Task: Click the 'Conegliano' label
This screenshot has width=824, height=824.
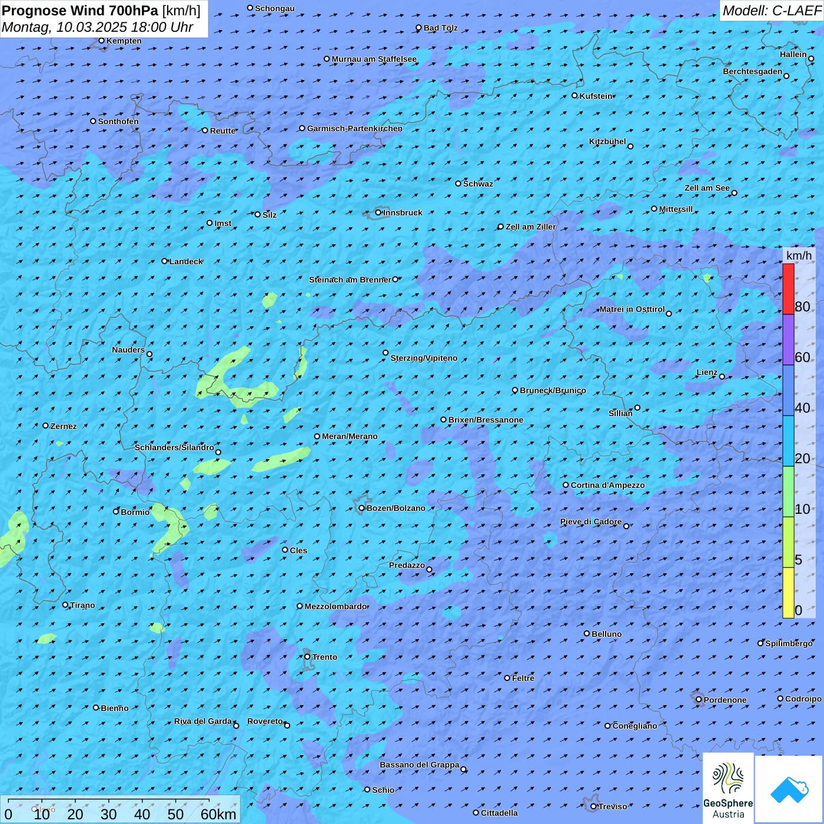Action: point(634,726)
